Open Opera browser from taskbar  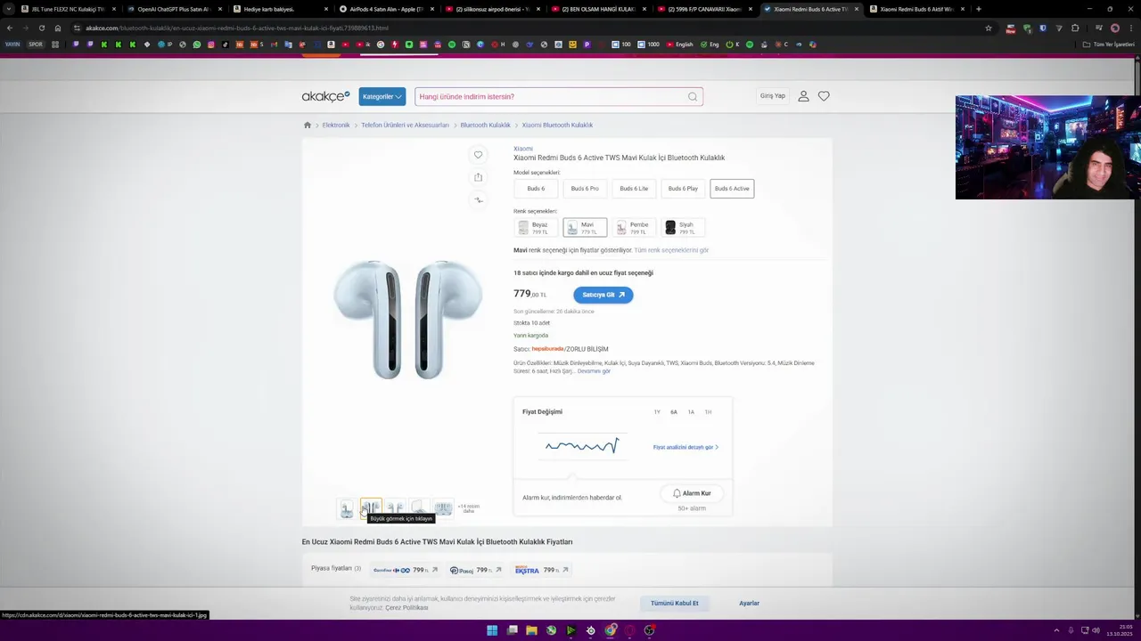pyautogui.click(x=629, y=630)
